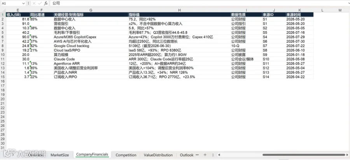
Task: Click the vertical dots handle beside sheet tabs
Action: click(213, 155)
